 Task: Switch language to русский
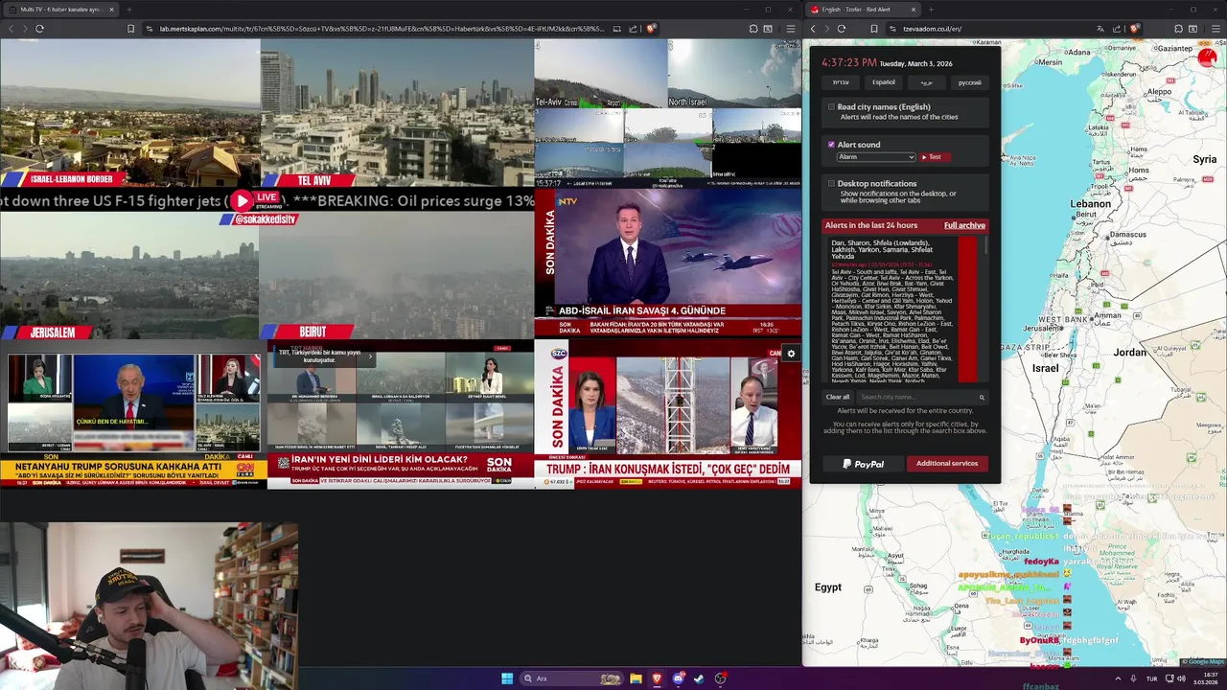969,82
